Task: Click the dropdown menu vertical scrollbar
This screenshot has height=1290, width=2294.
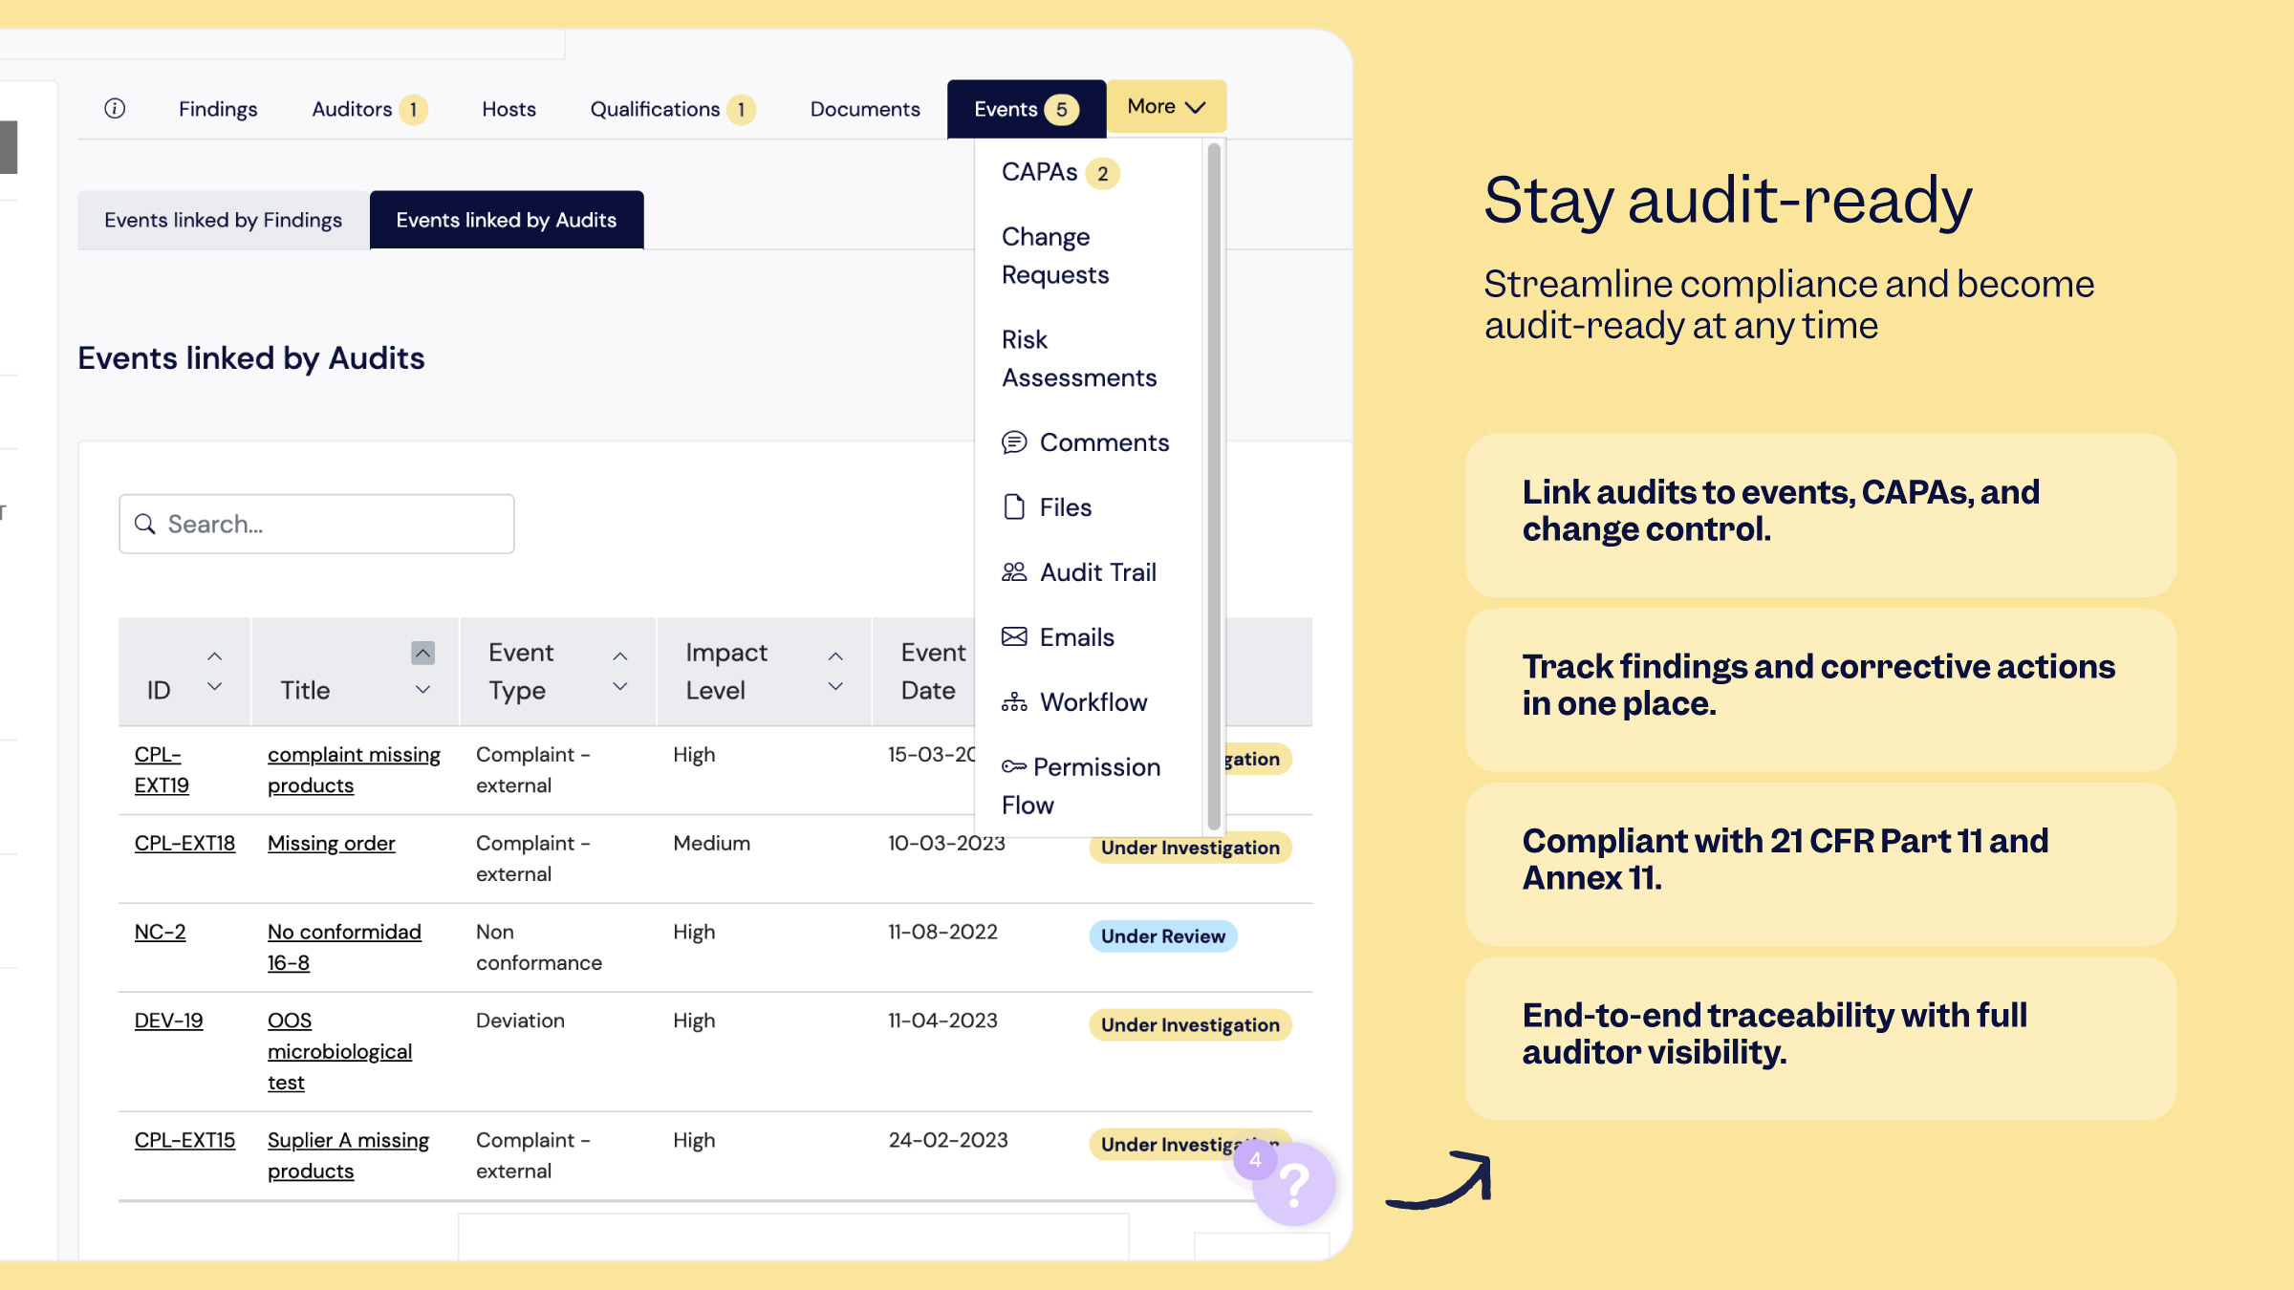Action: coord(1214,487)
